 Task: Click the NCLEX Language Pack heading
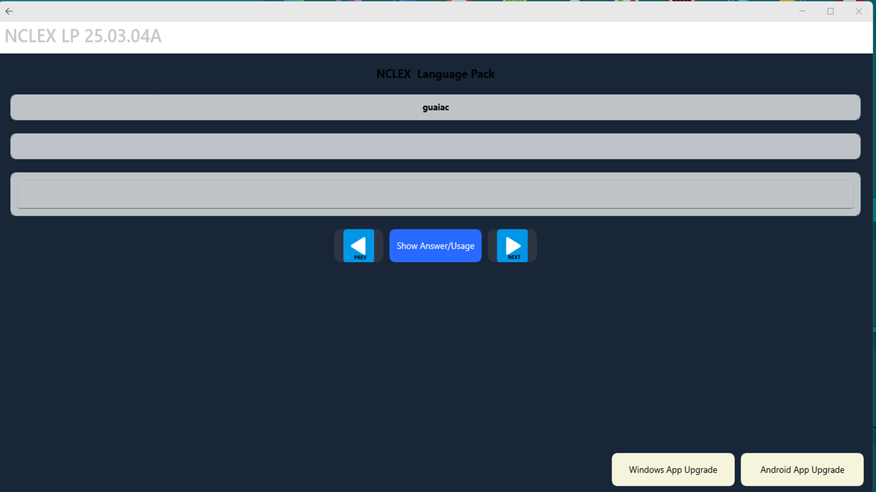tap(435, 74)
